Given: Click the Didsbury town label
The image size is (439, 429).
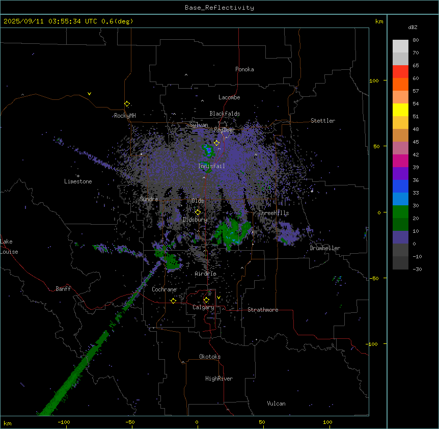Looking at the screenshot, I should click(x=195, y=220).
